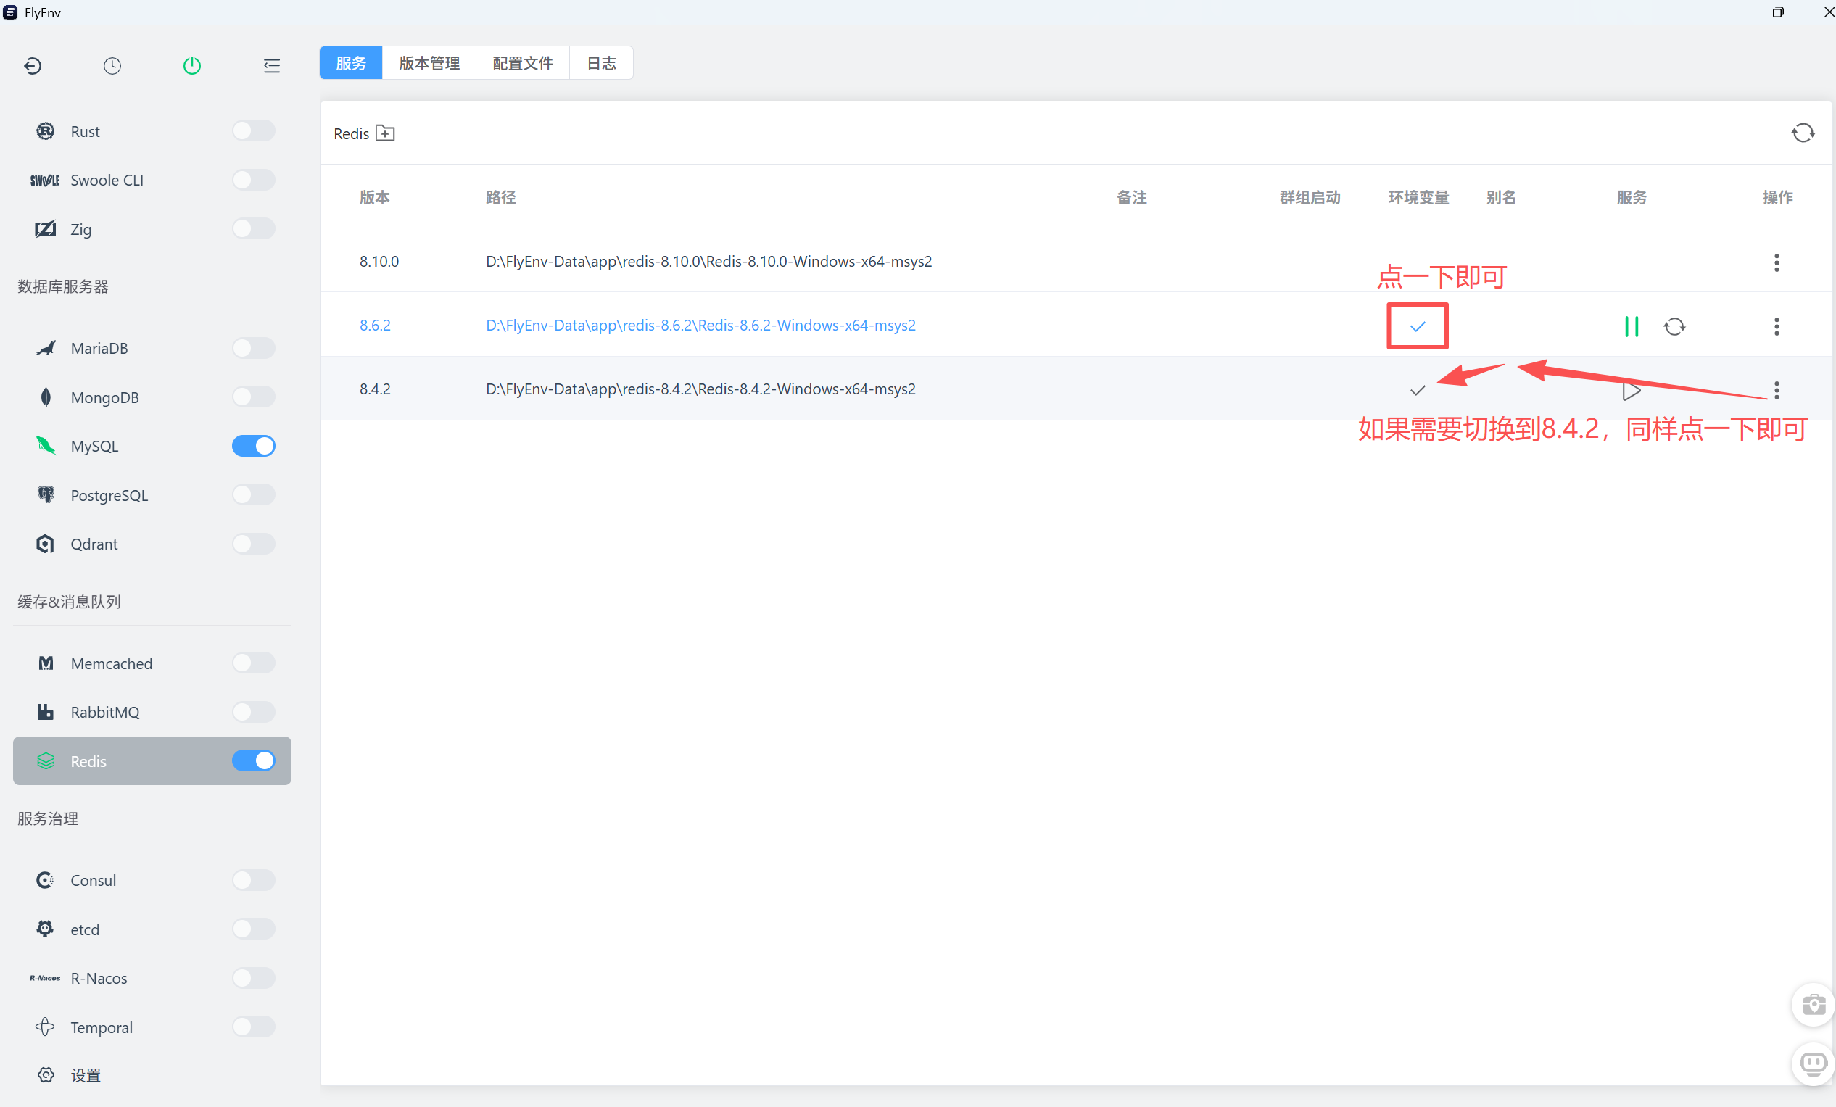
Task: Click the etcd gear icon
Action: [46, 928]
